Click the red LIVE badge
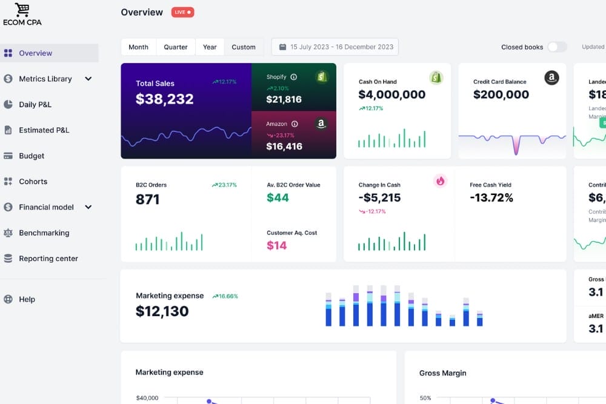606x404 pixels. (182, 12)
